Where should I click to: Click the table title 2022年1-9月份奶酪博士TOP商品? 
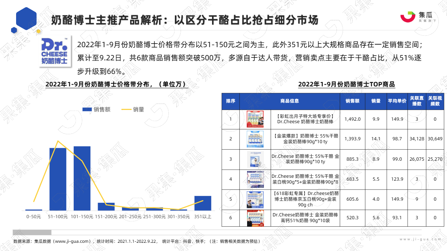click(347, 85)
